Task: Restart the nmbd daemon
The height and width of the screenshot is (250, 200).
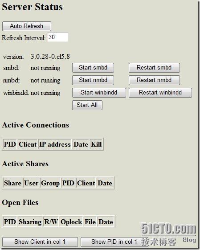Action: pyautogui.click(x=154, y=80)
